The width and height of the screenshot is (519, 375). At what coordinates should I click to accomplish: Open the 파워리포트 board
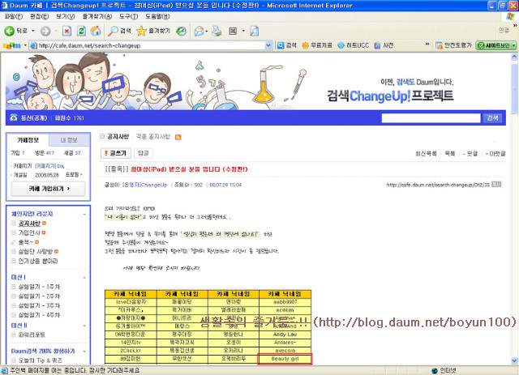point(32,335)
